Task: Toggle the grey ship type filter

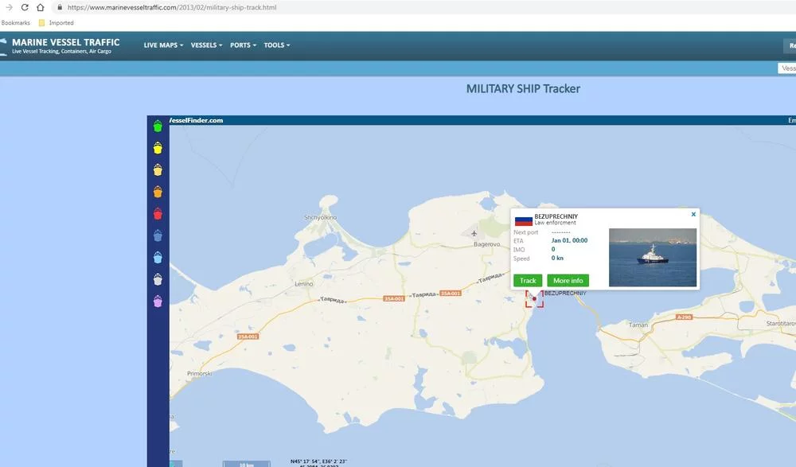Action: [x=158, y=279]
